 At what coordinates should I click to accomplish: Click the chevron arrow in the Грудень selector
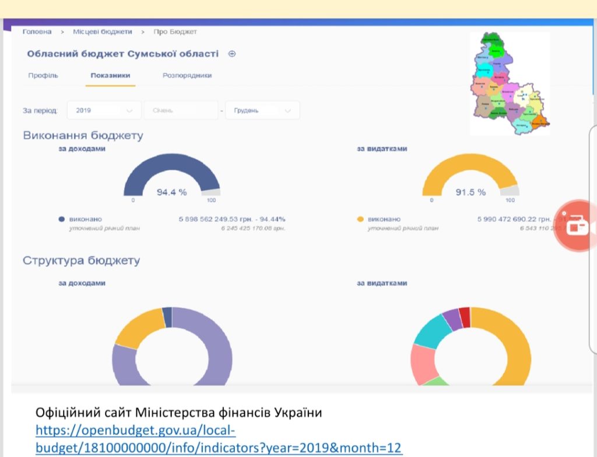[287, 110]
